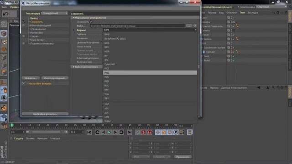Click the Undo arrow icon
The image size is (292, 164).
[x=6, y=14]
